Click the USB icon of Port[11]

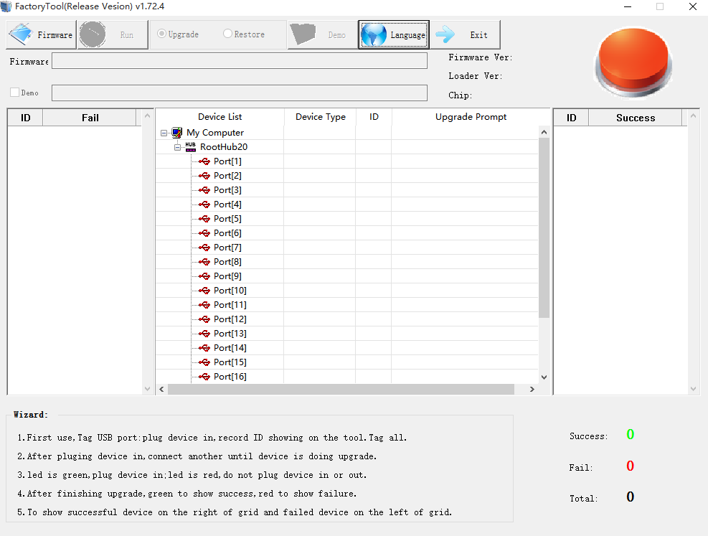click(x=204, y=305)
